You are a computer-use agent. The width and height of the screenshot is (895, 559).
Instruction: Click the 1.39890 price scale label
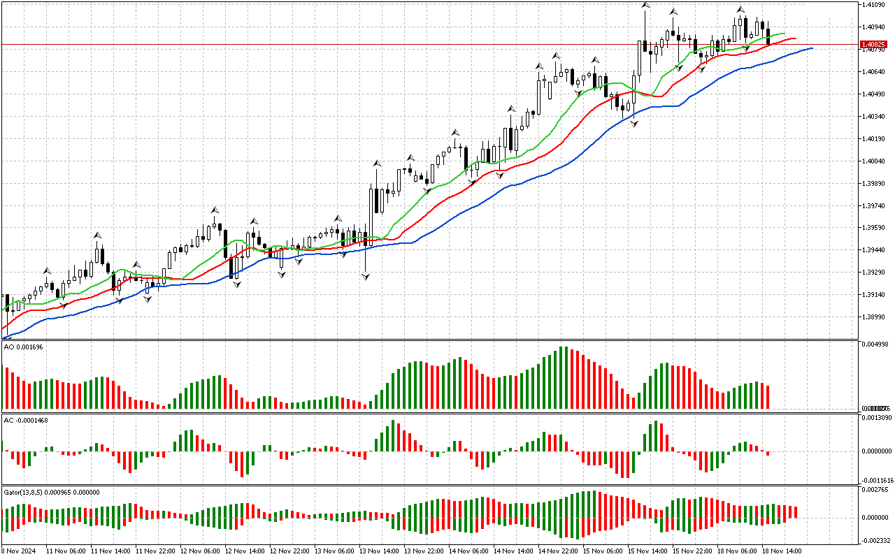[874, 183]
